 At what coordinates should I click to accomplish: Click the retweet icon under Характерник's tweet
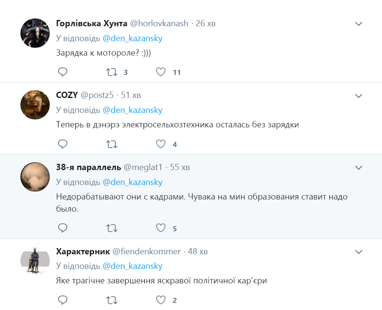(111, 300)
